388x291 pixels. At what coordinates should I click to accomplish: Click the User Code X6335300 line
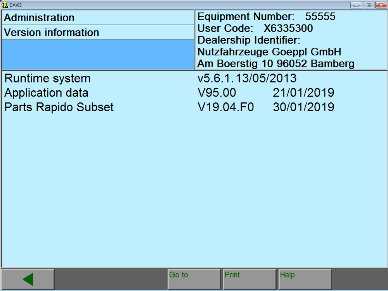(255, 29)
